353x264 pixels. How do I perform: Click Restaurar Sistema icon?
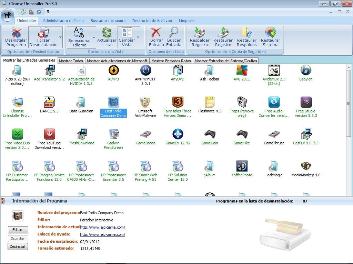tap(271, 33)
